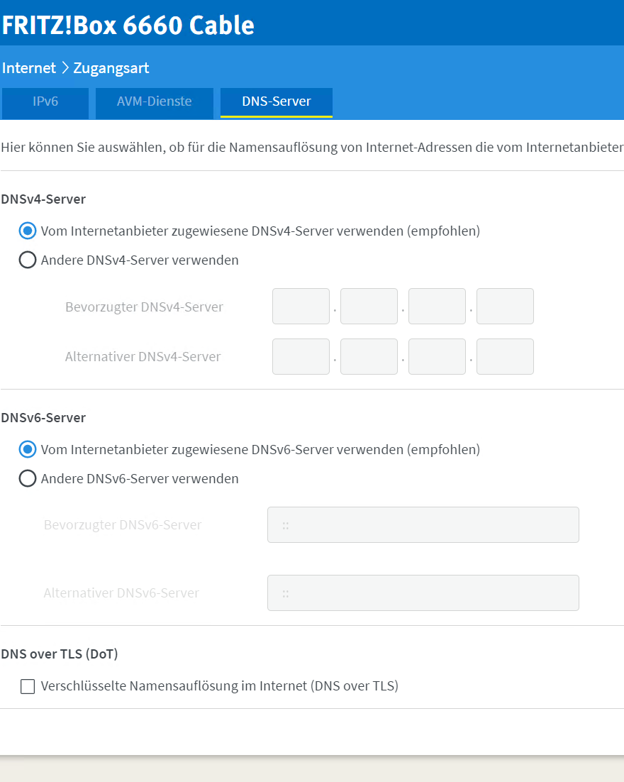Click fourth octet of Bevorzugter DNSv4-Server
The height and width of the screenshot is (782, 624).
point(505,307)
